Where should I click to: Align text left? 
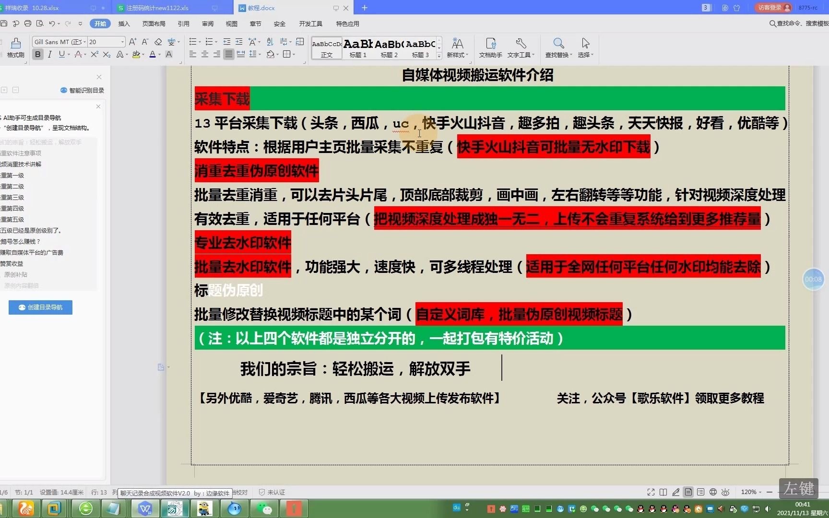pyautogui.click(x=193, y=54)
